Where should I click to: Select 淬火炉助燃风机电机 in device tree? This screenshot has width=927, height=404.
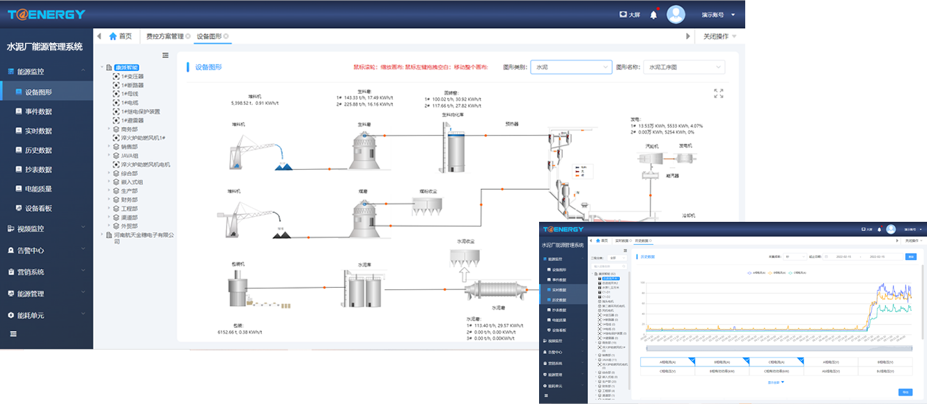[141, 165]
